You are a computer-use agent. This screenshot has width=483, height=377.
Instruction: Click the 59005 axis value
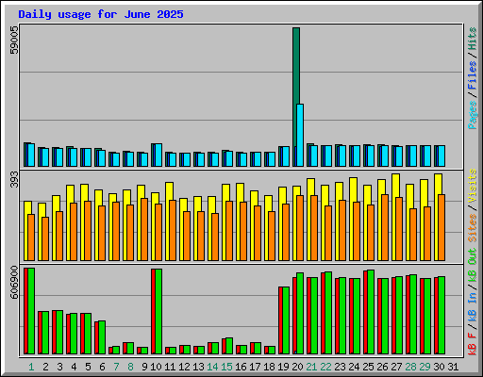[15, 40]
